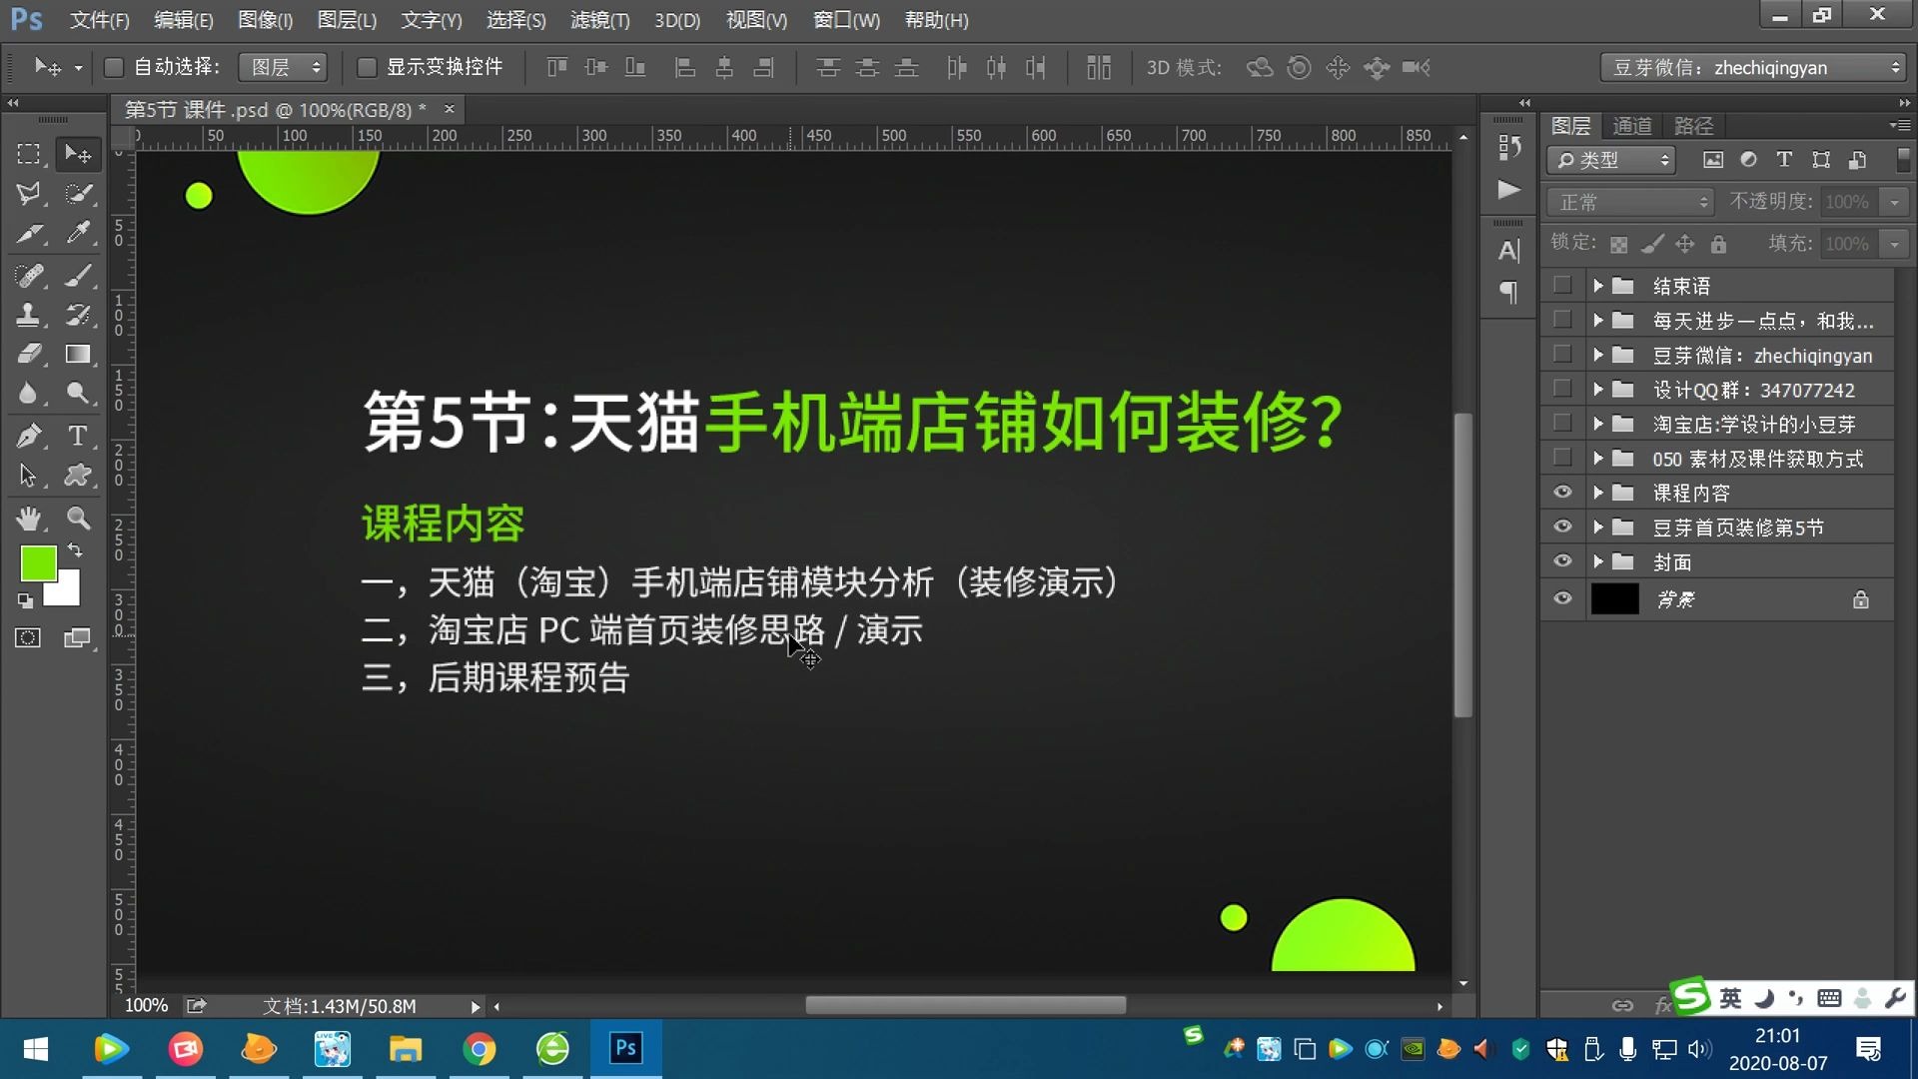The image size is (1918, 1079).
Task: Change screen mode from the toolbox
Action: [x=77, y=638]
